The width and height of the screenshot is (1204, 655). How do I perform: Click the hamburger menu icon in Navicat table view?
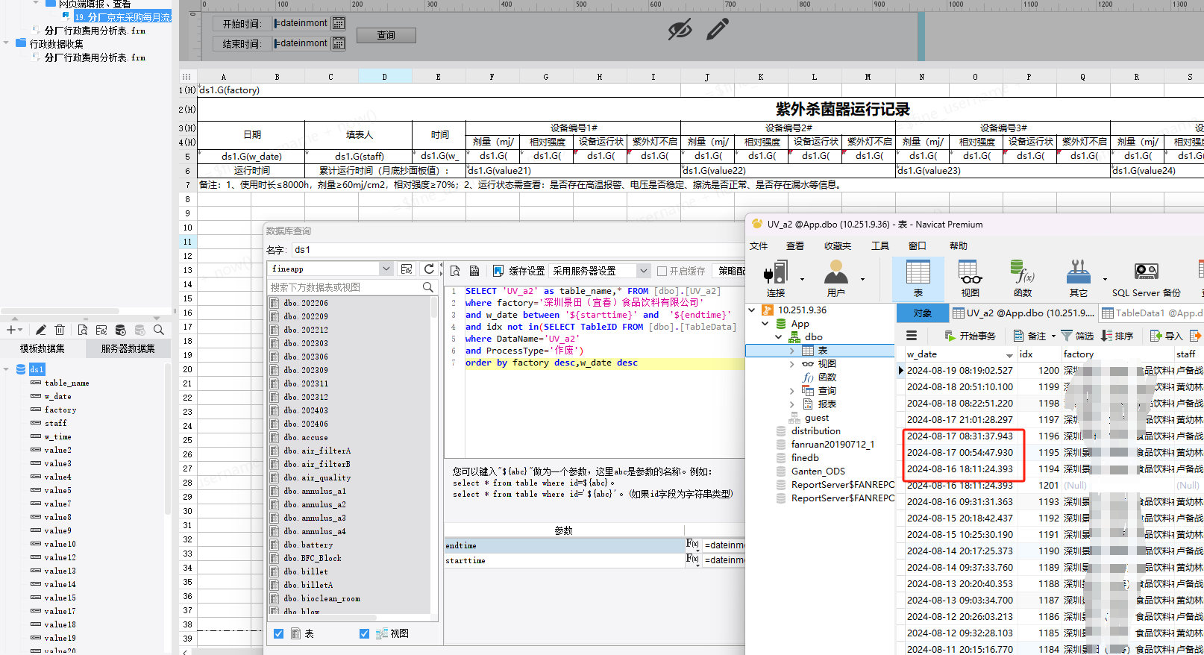(x=911, y=336)
